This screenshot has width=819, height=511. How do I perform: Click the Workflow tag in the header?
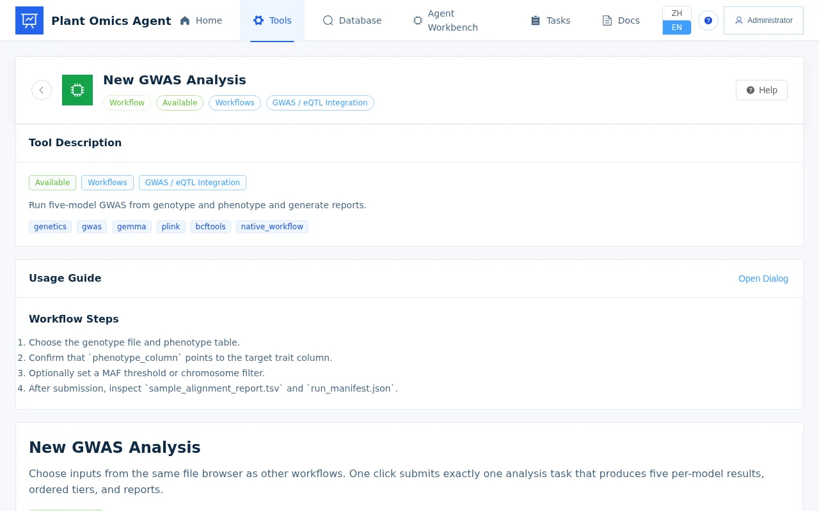(127, 103)
